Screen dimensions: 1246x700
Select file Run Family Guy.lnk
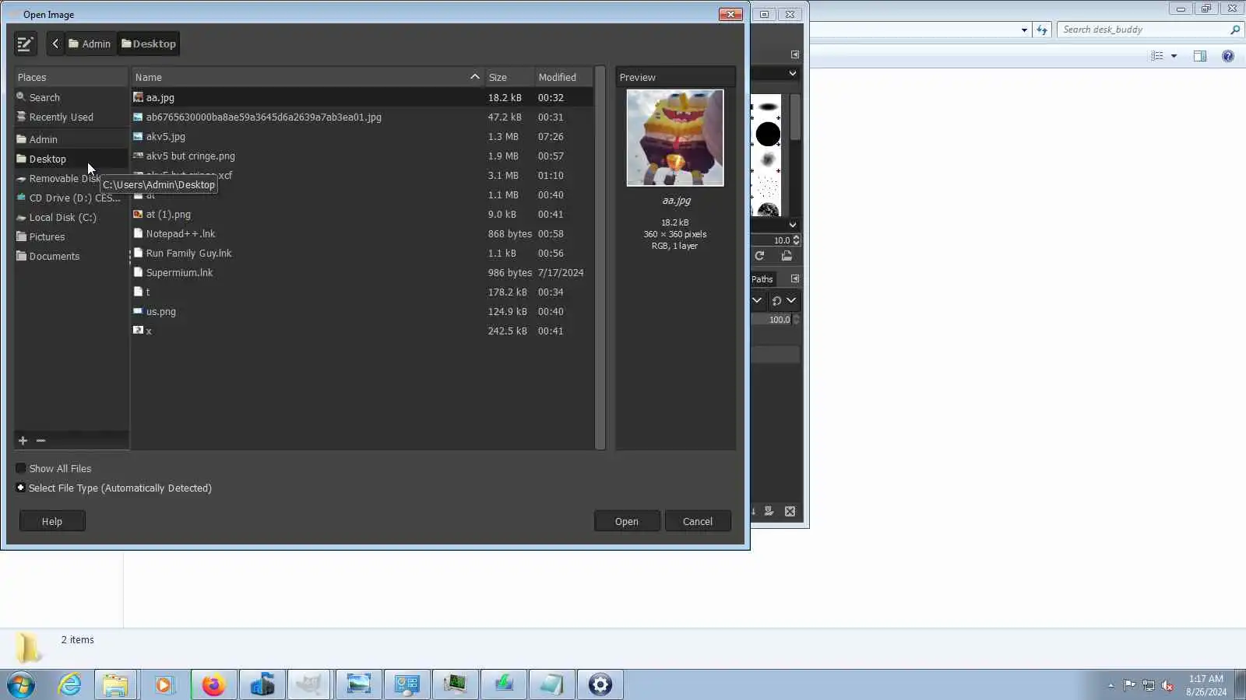(x=362, y=254)
